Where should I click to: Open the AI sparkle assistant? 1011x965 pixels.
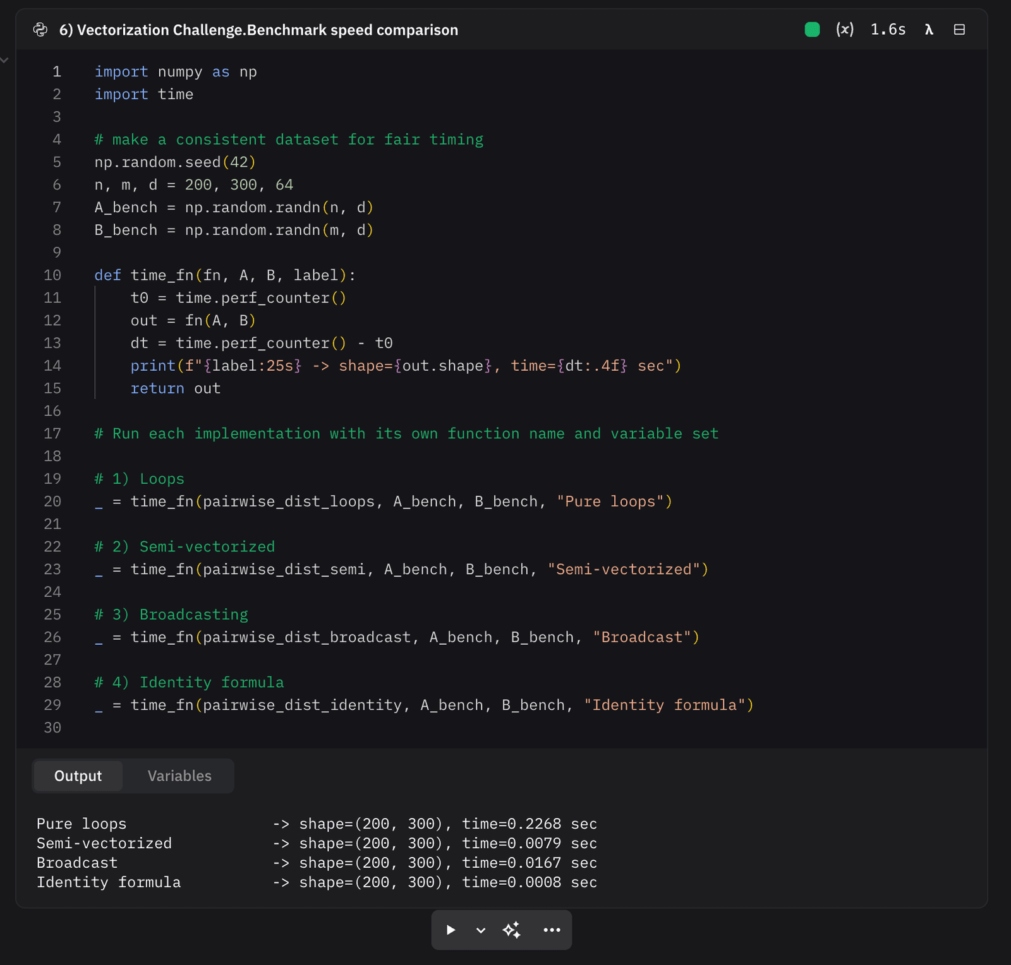[x=511, y=930]
